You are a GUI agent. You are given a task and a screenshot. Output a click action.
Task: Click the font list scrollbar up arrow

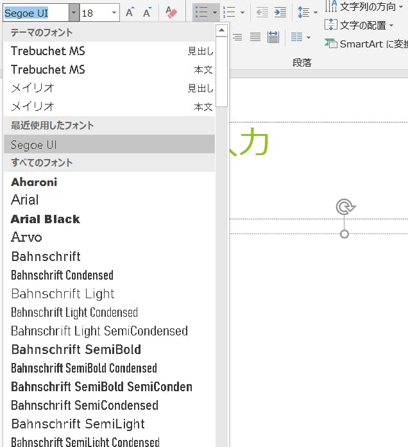[221, 31]
